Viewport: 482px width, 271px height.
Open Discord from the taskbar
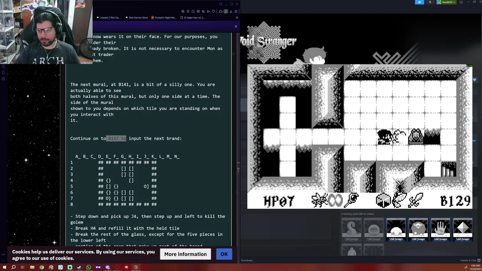[x=108, y=267]
